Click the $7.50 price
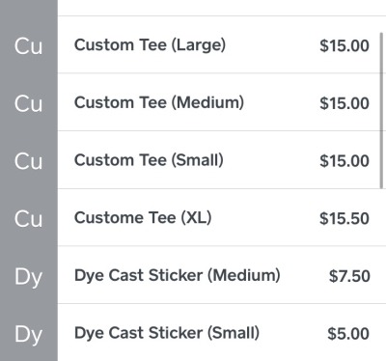The height and width of the screenshot is (361, 386). tap(349, 276)
